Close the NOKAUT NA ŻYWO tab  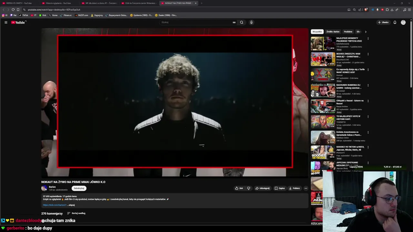click(x=196, y=3)
